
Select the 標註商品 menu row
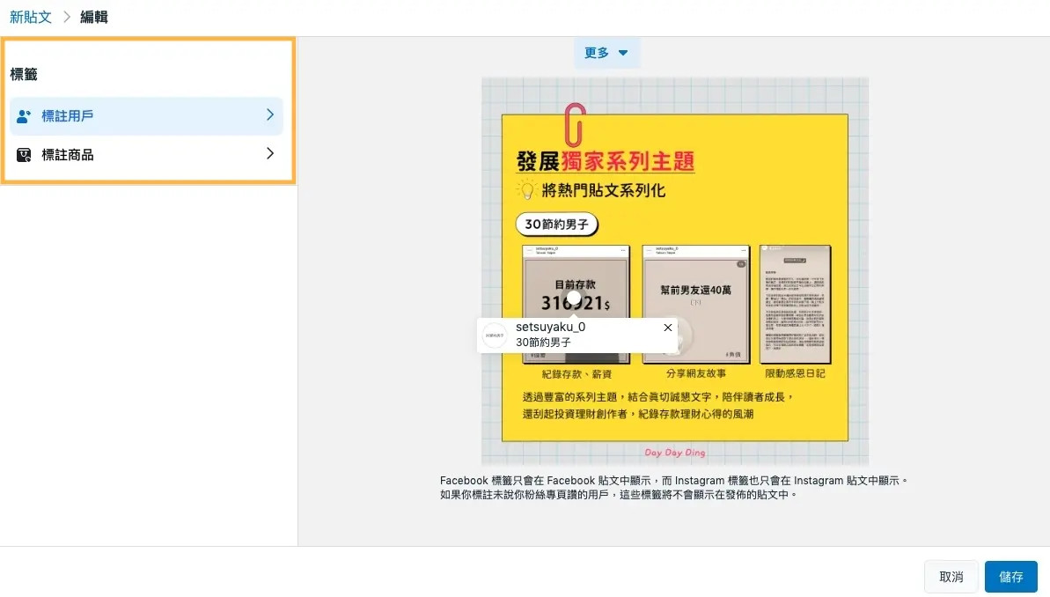[147, 155]
